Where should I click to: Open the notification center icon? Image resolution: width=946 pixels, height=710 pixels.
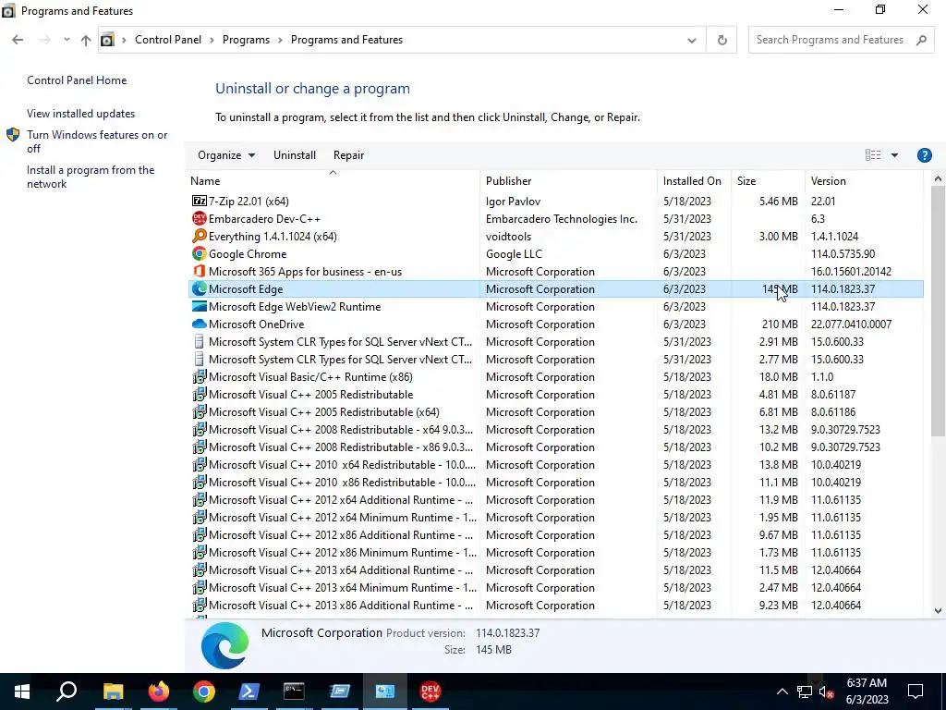[916, 692]
